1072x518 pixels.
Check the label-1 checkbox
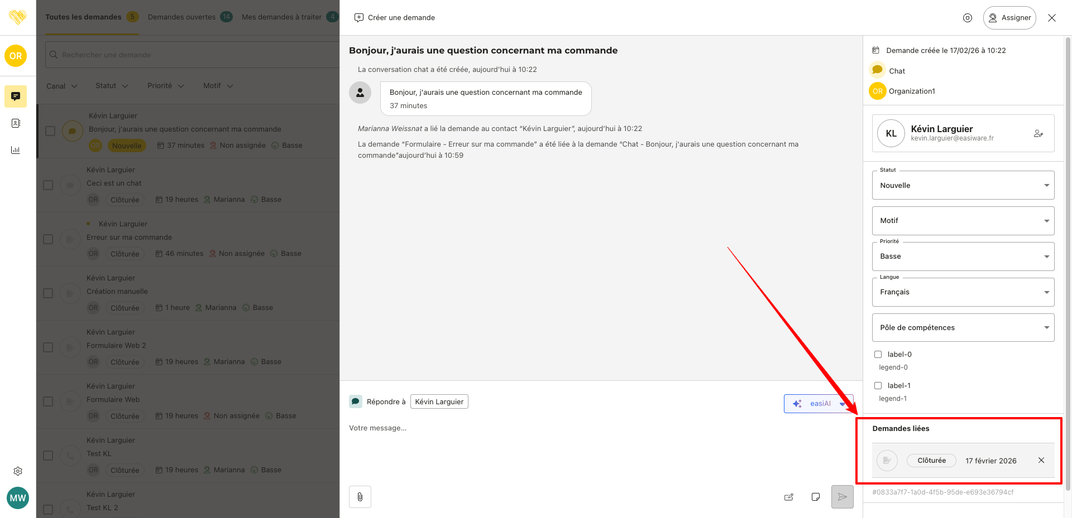[x=878, y=386]
